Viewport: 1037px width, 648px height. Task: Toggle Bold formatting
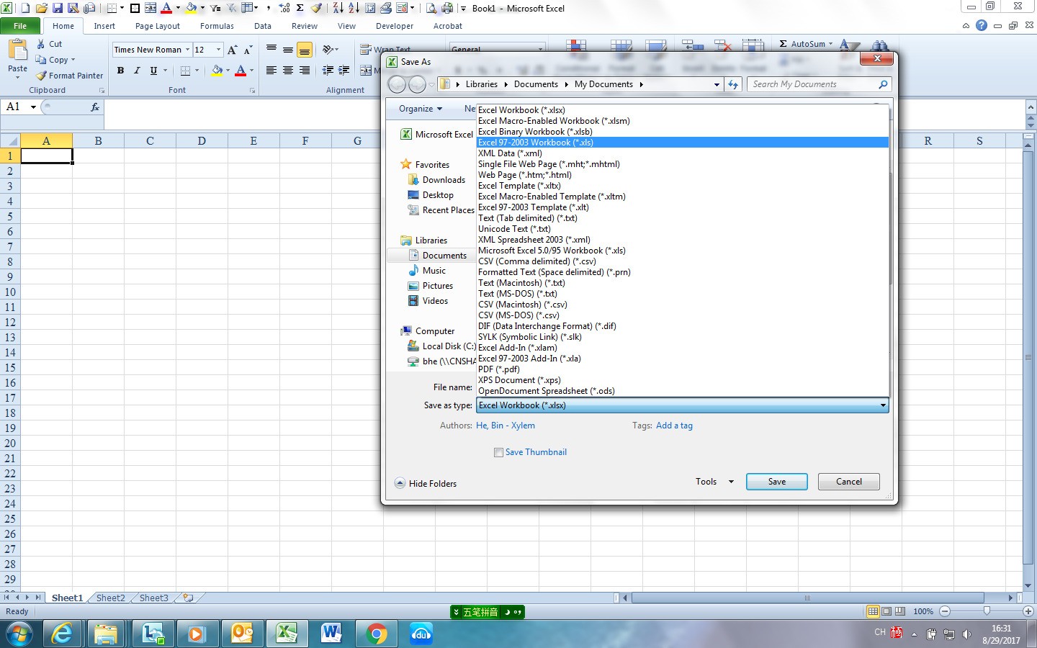point(120,71)
